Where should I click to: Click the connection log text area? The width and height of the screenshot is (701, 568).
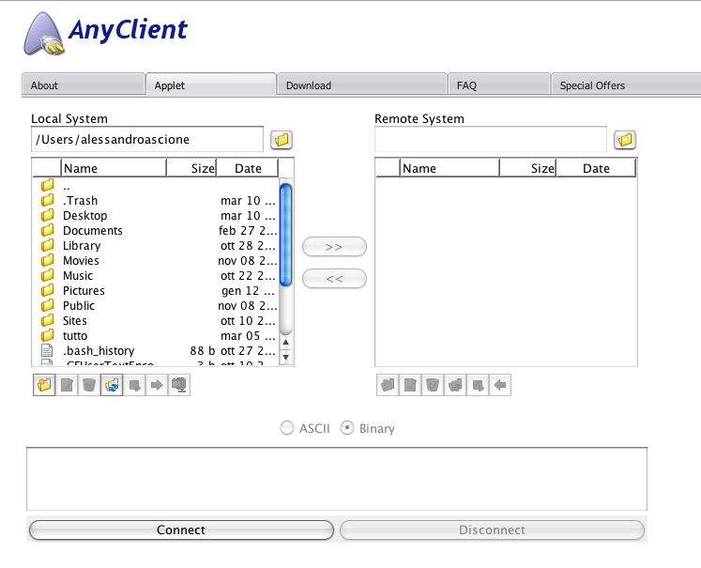point(337,479)
